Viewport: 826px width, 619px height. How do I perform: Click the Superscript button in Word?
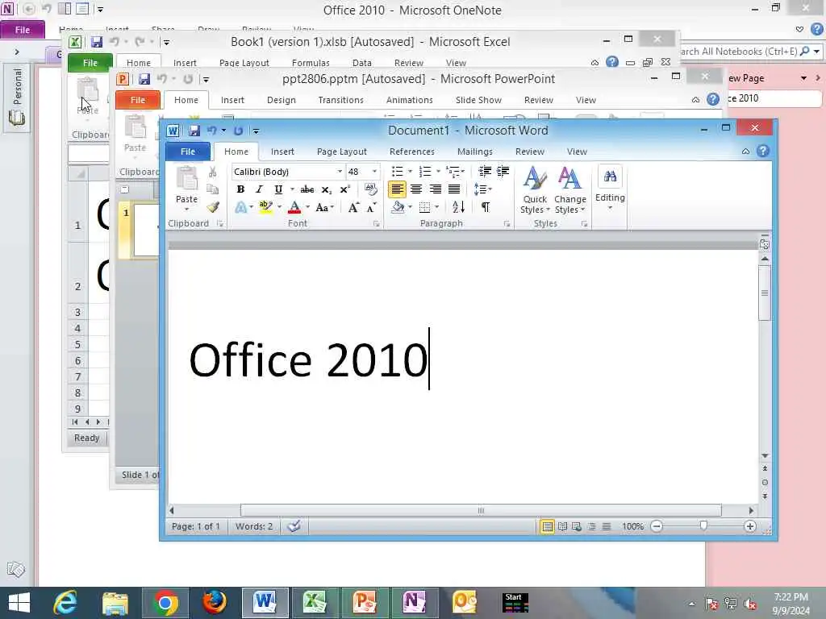[344, 189]
